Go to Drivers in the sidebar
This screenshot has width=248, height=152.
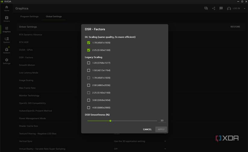pyautogui.click(x=6, y=19)
